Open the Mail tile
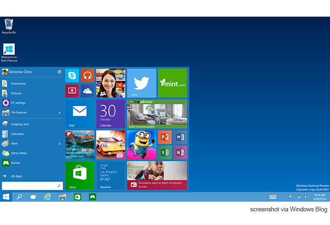The width and height of the screenshot is (330, 225). pyautogui.click(x=79, y=114)
